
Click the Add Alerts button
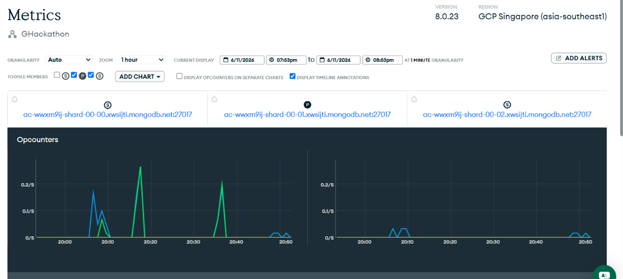point(579,58)
